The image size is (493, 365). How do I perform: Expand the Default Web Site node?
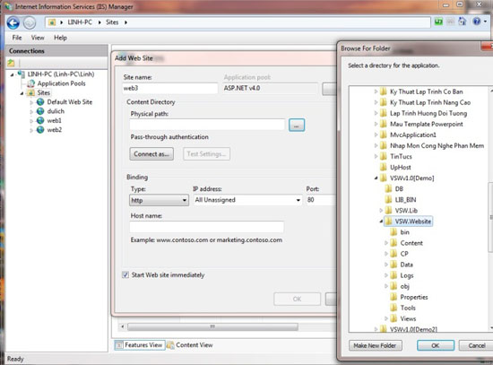(31, 102)
